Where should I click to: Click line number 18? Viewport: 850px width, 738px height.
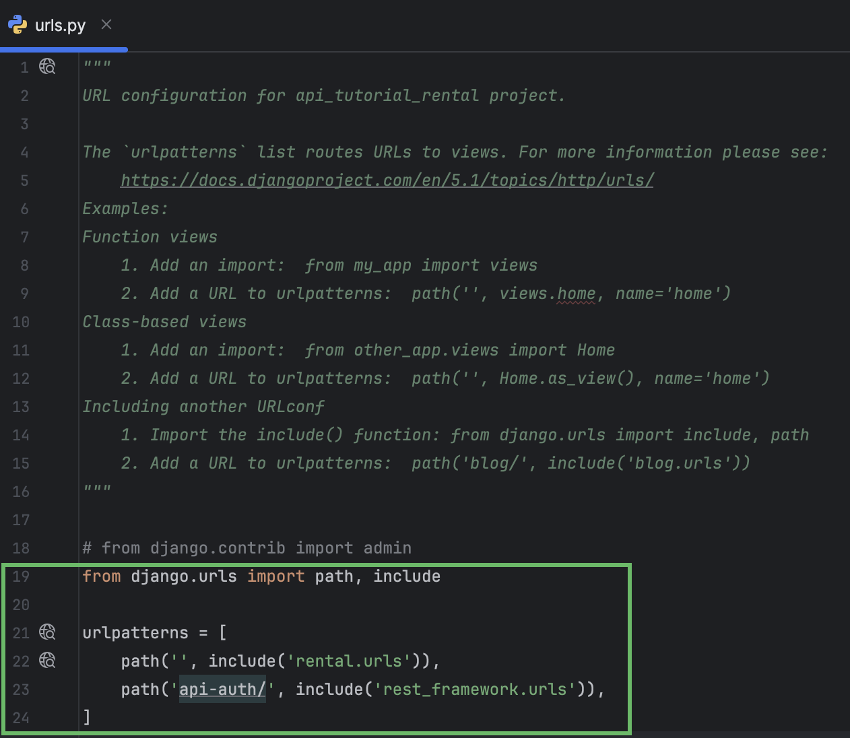[x=21, y=547]
